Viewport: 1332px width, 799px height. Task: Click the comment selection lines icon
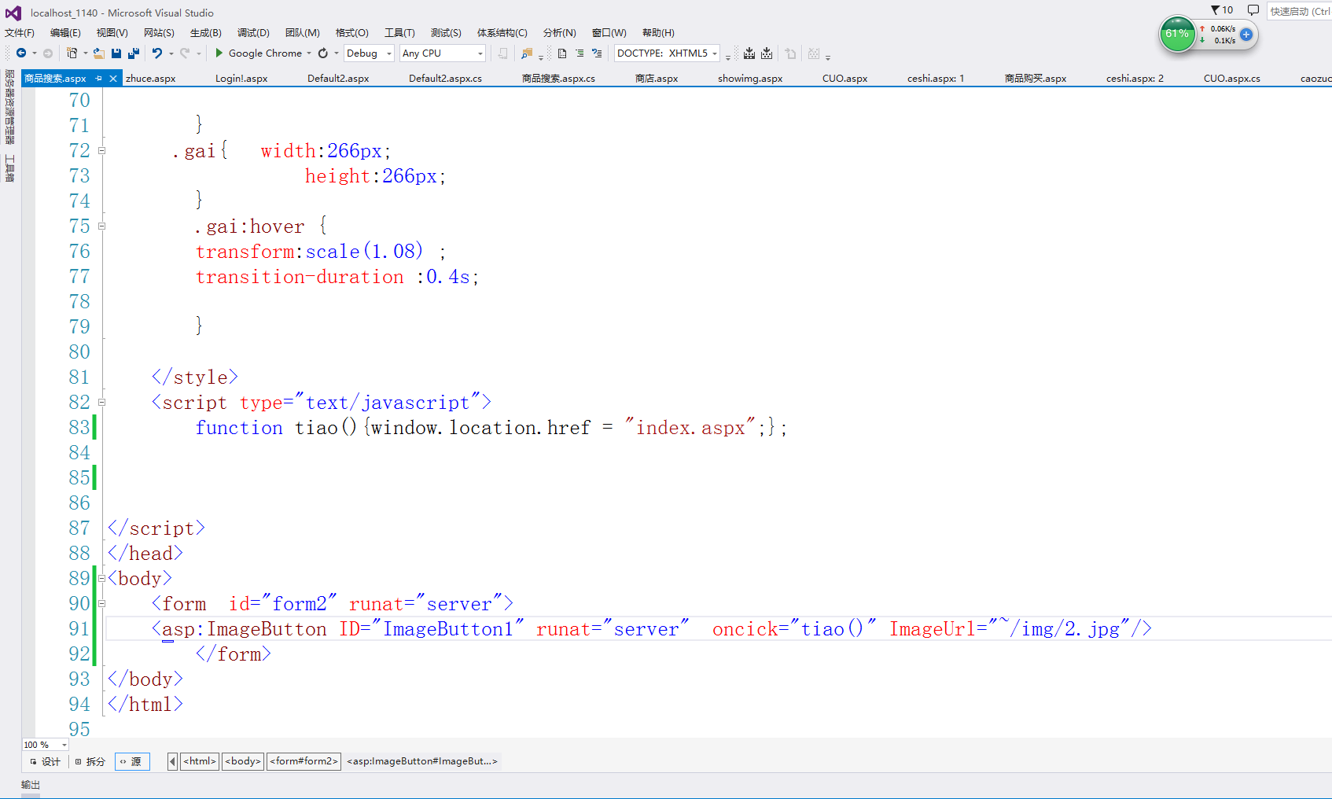pyautogui.click(x=597, y=53)
